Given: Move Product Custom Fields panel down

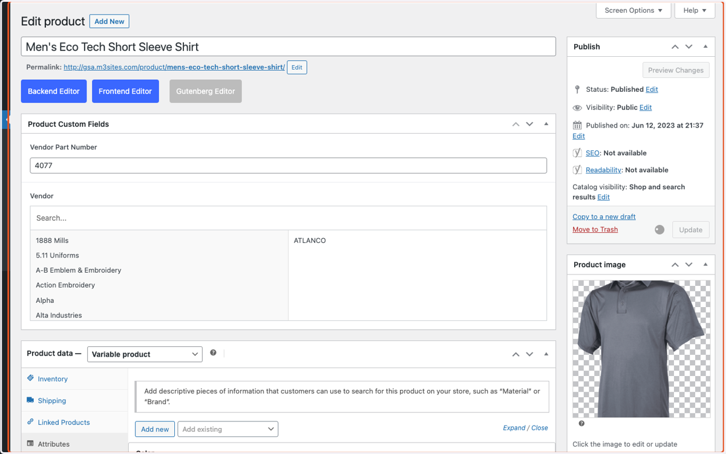Looking at the screenshot, I should pyautogui.click(x=529, y=124).
